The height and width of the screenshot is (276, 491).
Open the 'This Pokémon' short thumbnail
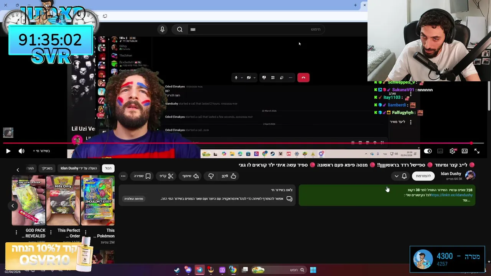tap(98, 200)
